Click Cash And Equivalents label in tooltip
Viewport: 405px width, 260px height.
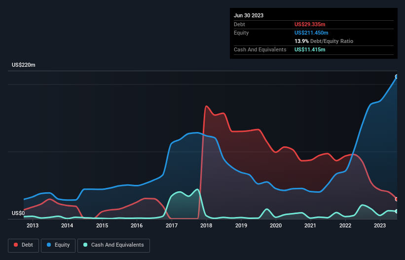(260, 49)
